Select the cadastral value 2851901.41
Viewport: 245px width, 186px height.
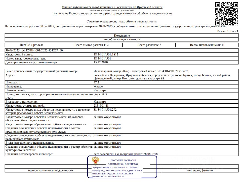(x=101, y=106)
